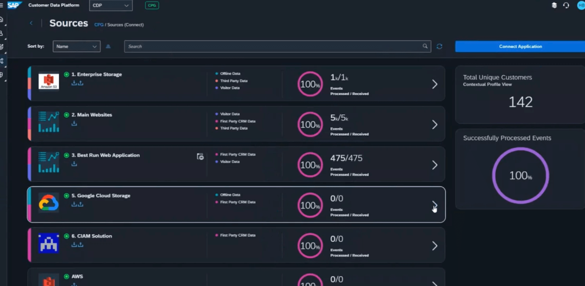Image resolution: width=585 pixels, height=286 pixels.
Task: Open 3. Best Run Web Application source
Action: coord(105,155)
